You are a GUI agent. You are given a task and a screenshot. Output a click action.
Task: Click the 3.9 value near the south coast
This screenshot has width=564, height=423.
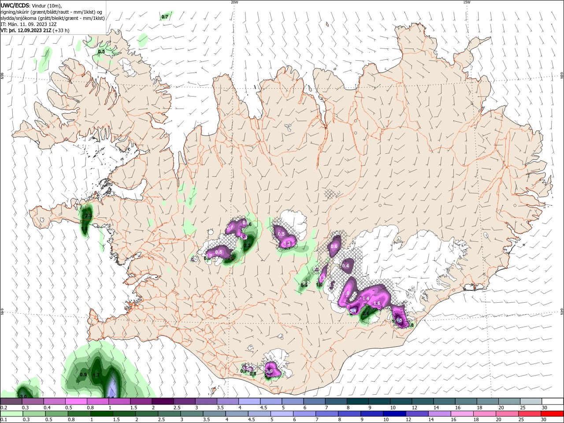coord(269,371)
